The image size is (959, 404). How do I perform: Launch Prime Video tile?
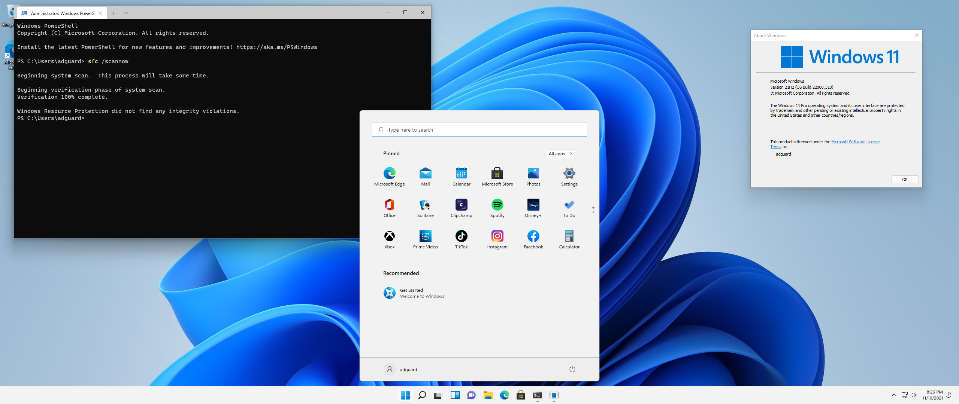(425, 239)
